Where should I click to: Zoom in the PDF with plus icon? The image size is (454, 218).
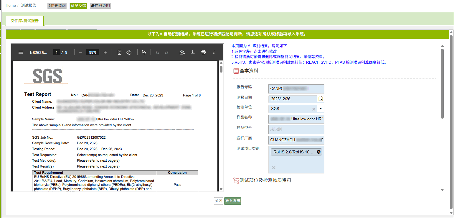click(x=105, y=52)
